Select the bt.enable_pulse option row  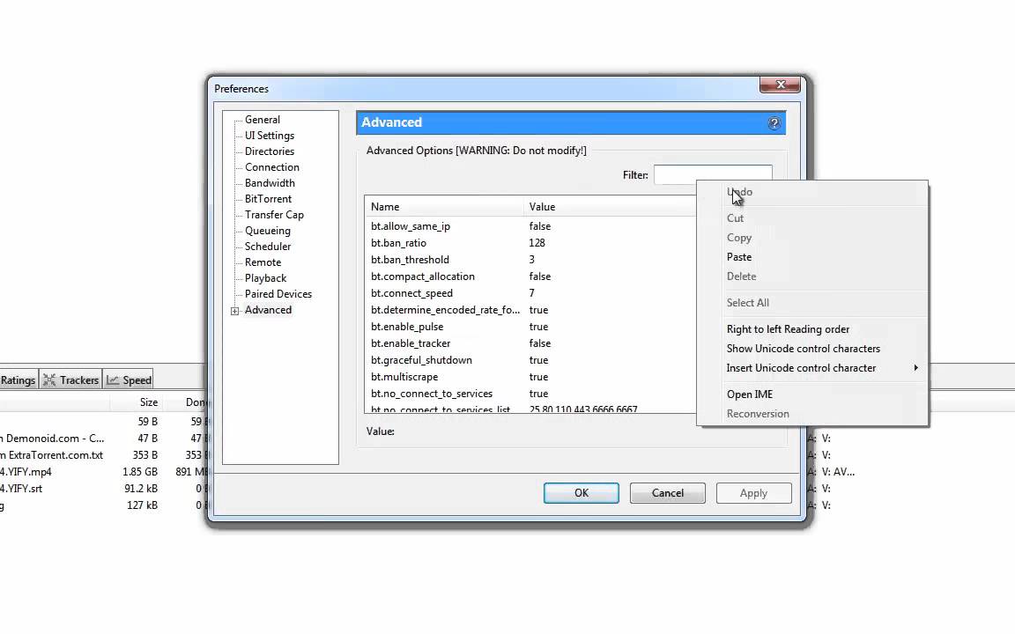click(530, 327)
